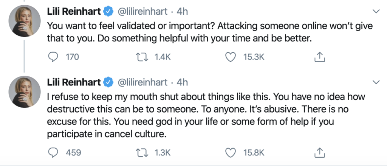387x166 pixels.
Task: Like the tweet with 15.3K likes
Action: [231, 57]
